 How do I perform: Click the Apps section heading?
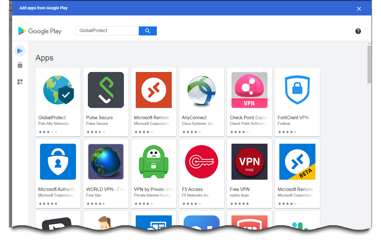click(x=44, y=58)
